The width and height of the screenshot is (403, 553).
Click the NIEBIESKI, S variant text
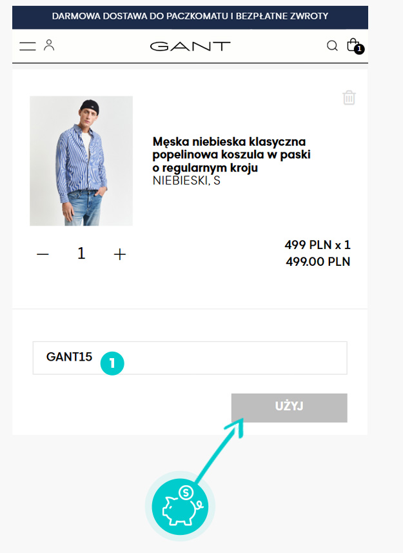coord(186,181)
